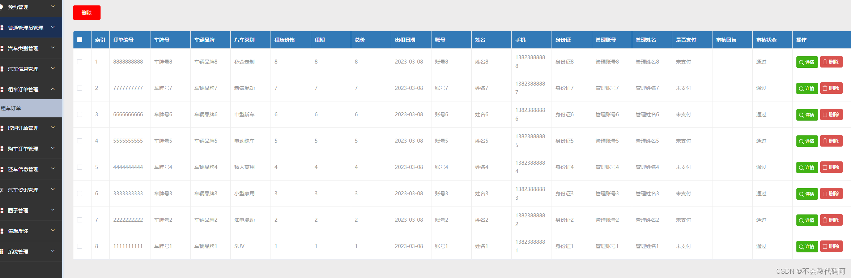This screenshot has height=278, width=851.
Task: Delete order 6666666666 row
Action: pyautogui.click(x=831, y=114)
